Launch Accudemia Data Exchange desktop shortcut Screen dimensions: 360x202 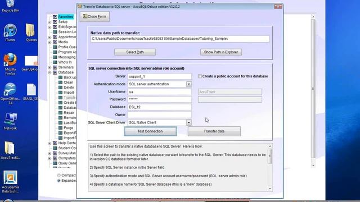coord(10,182)
